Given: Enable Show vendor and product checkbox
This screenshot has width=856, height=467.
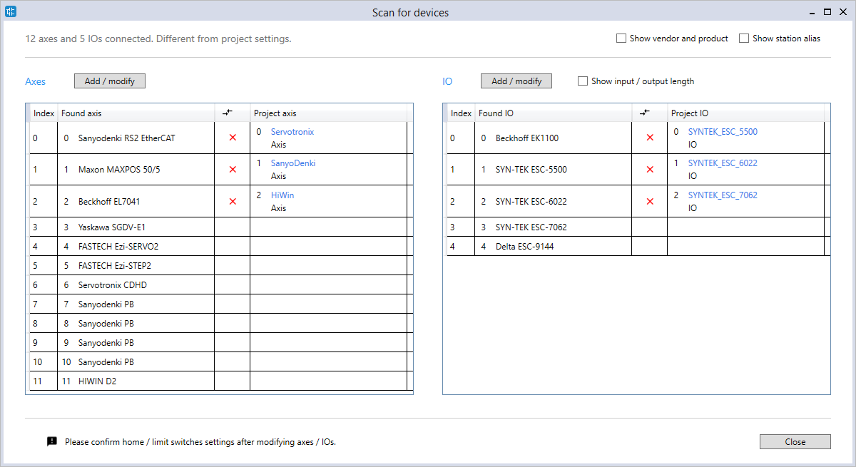Looking at the screenshot, I should [x=621, y=39].
